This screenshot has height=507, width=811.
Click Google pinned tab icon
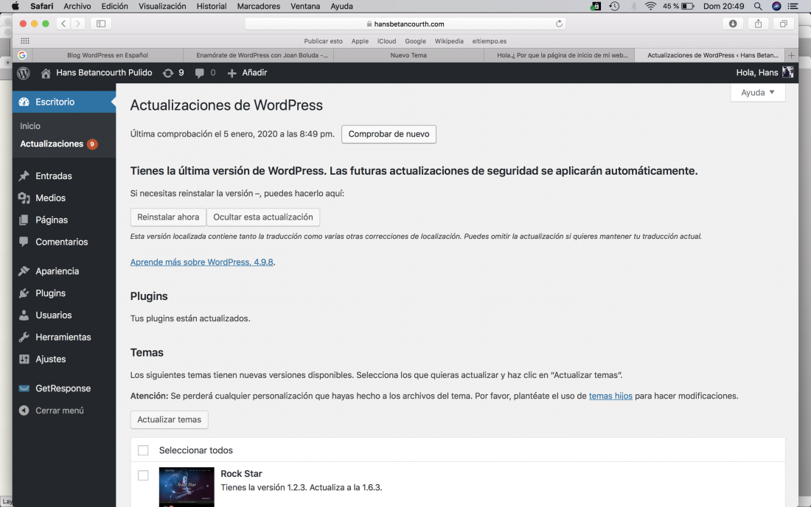(22, 55)
